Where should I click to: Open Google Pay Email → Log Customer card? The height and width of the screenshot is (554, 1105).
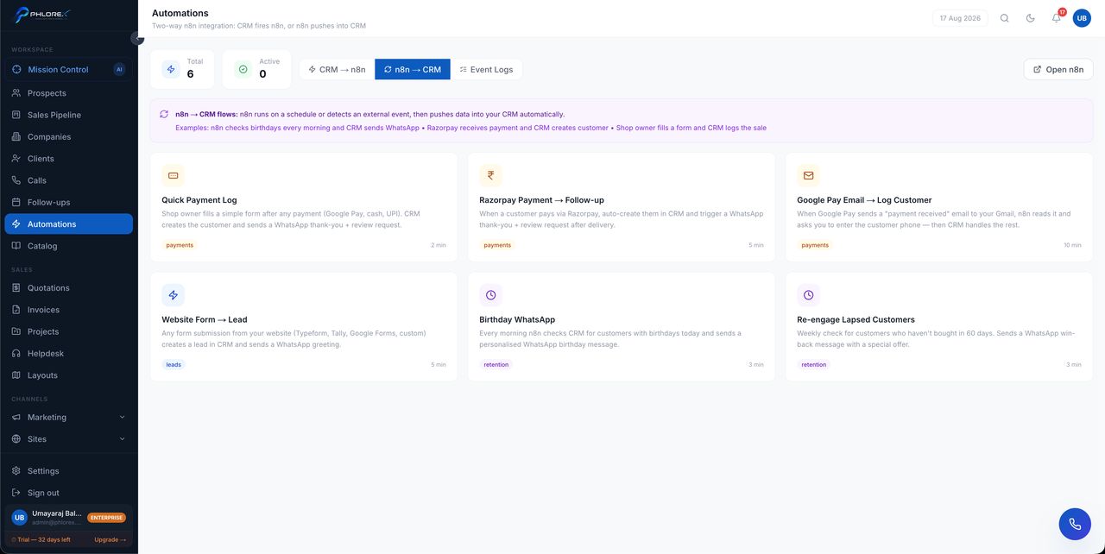pyautogui.click(x=939, y=207)
